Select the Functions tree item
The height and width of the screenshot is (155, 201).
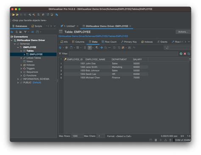pyautogui.click(x=31, y=76)
